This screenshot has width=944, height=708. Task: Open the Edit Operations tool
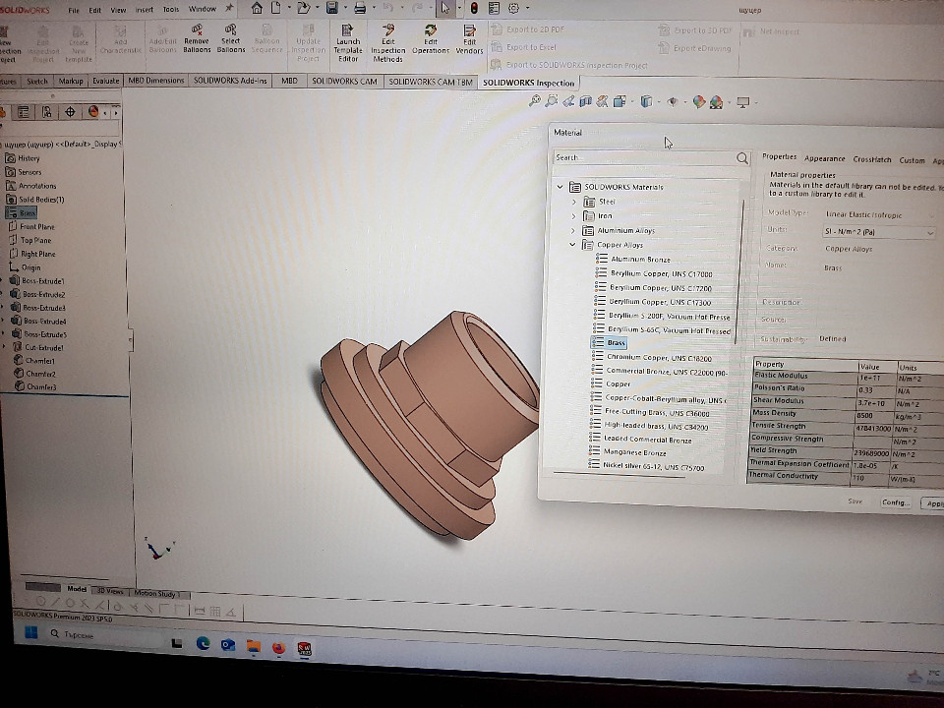pos(431,30)
